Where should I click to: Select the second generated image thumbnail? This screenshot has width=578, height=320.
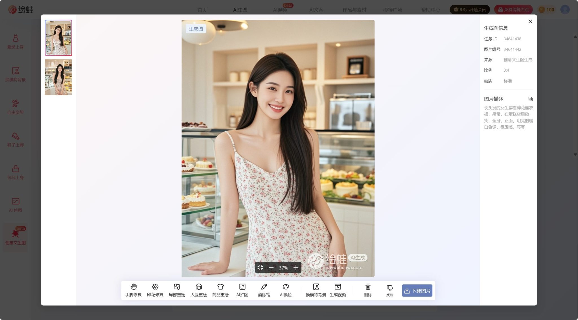58,77
